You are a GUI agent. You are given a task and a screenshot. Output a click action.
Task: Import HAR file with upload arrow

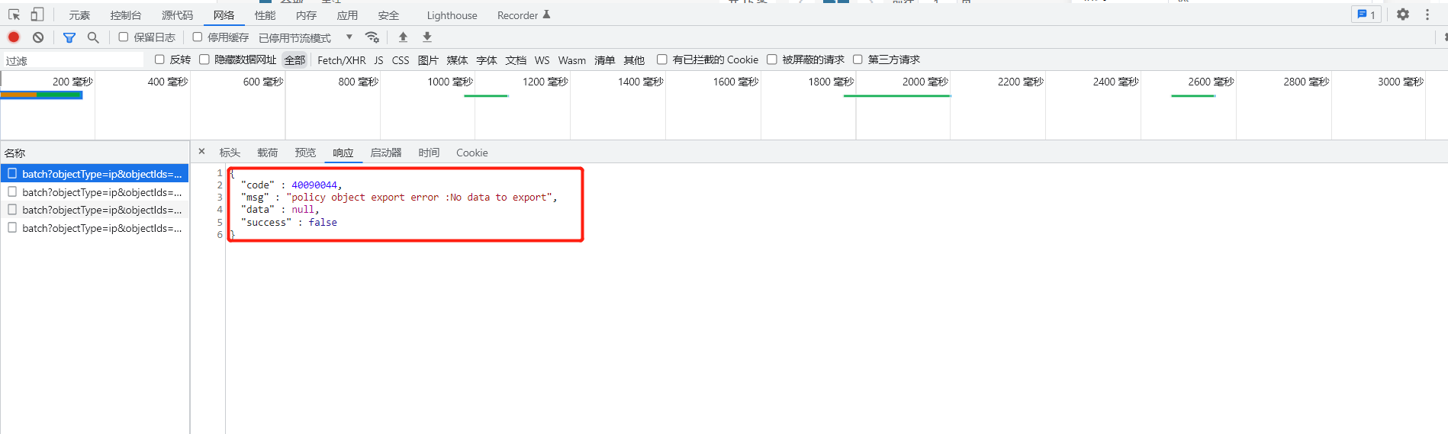pos(403,37)
